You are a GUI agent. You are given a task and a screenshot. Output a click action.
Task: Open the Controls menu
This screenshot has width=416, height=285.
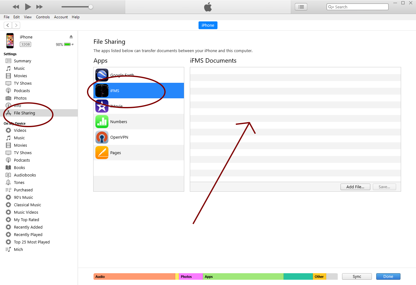[43, 17]
